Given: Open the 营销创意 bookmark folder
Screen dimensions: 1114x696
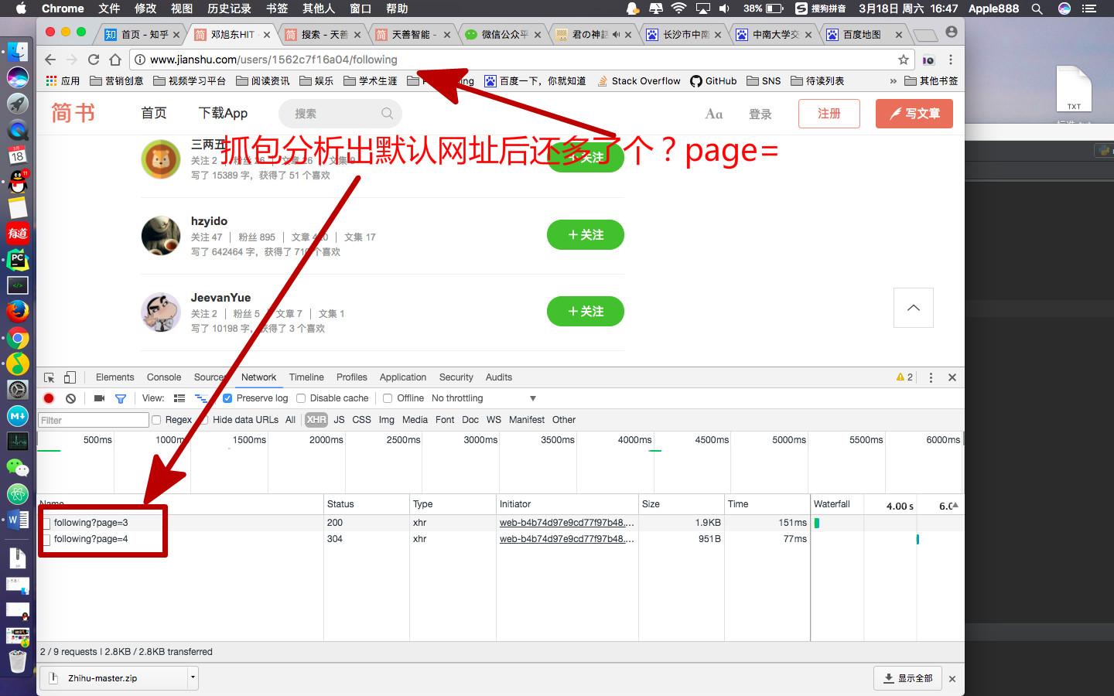Looking at the screenshot, I should (117, 81).
